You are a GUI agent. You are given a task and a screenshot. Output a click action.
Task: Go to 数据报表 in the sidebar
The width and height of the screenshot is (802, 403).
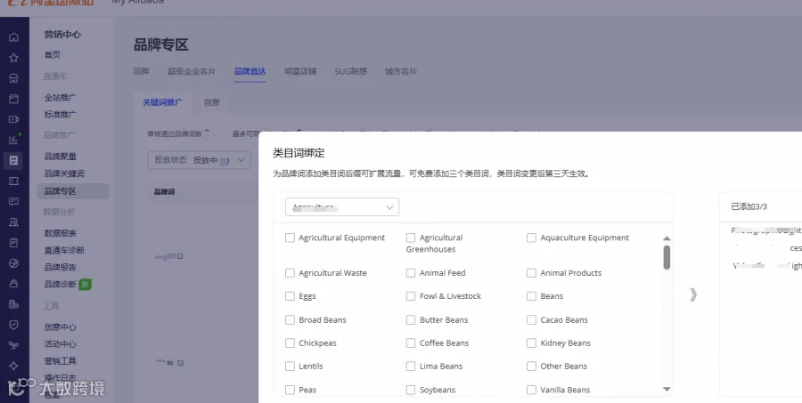pos(61,233)
